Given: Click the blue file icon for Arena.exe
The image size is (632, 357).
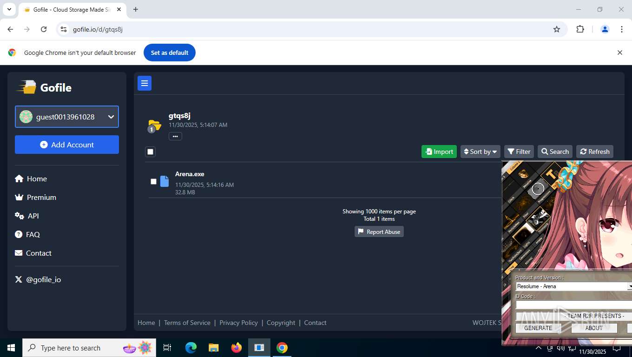Looking at the screenshot, I should [165, 181].
